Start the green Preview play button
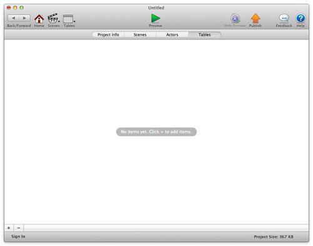 click(155, 18)
